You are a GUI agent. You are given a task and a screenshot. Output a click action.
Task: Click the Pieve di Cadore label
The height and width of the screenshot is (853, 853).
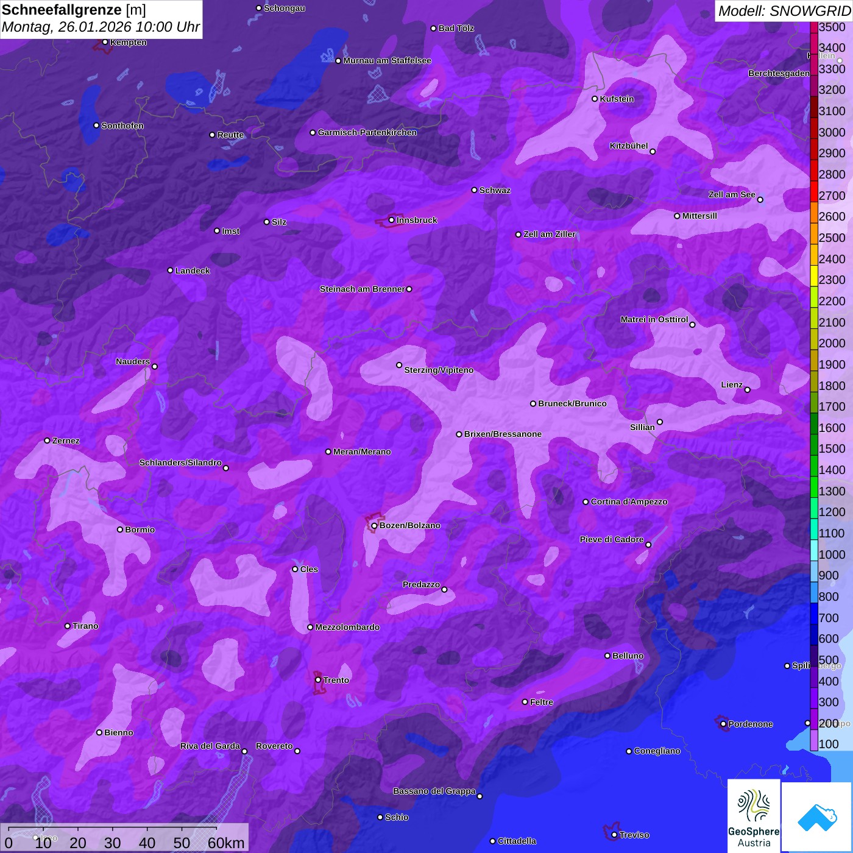click(x=612, y=540)
